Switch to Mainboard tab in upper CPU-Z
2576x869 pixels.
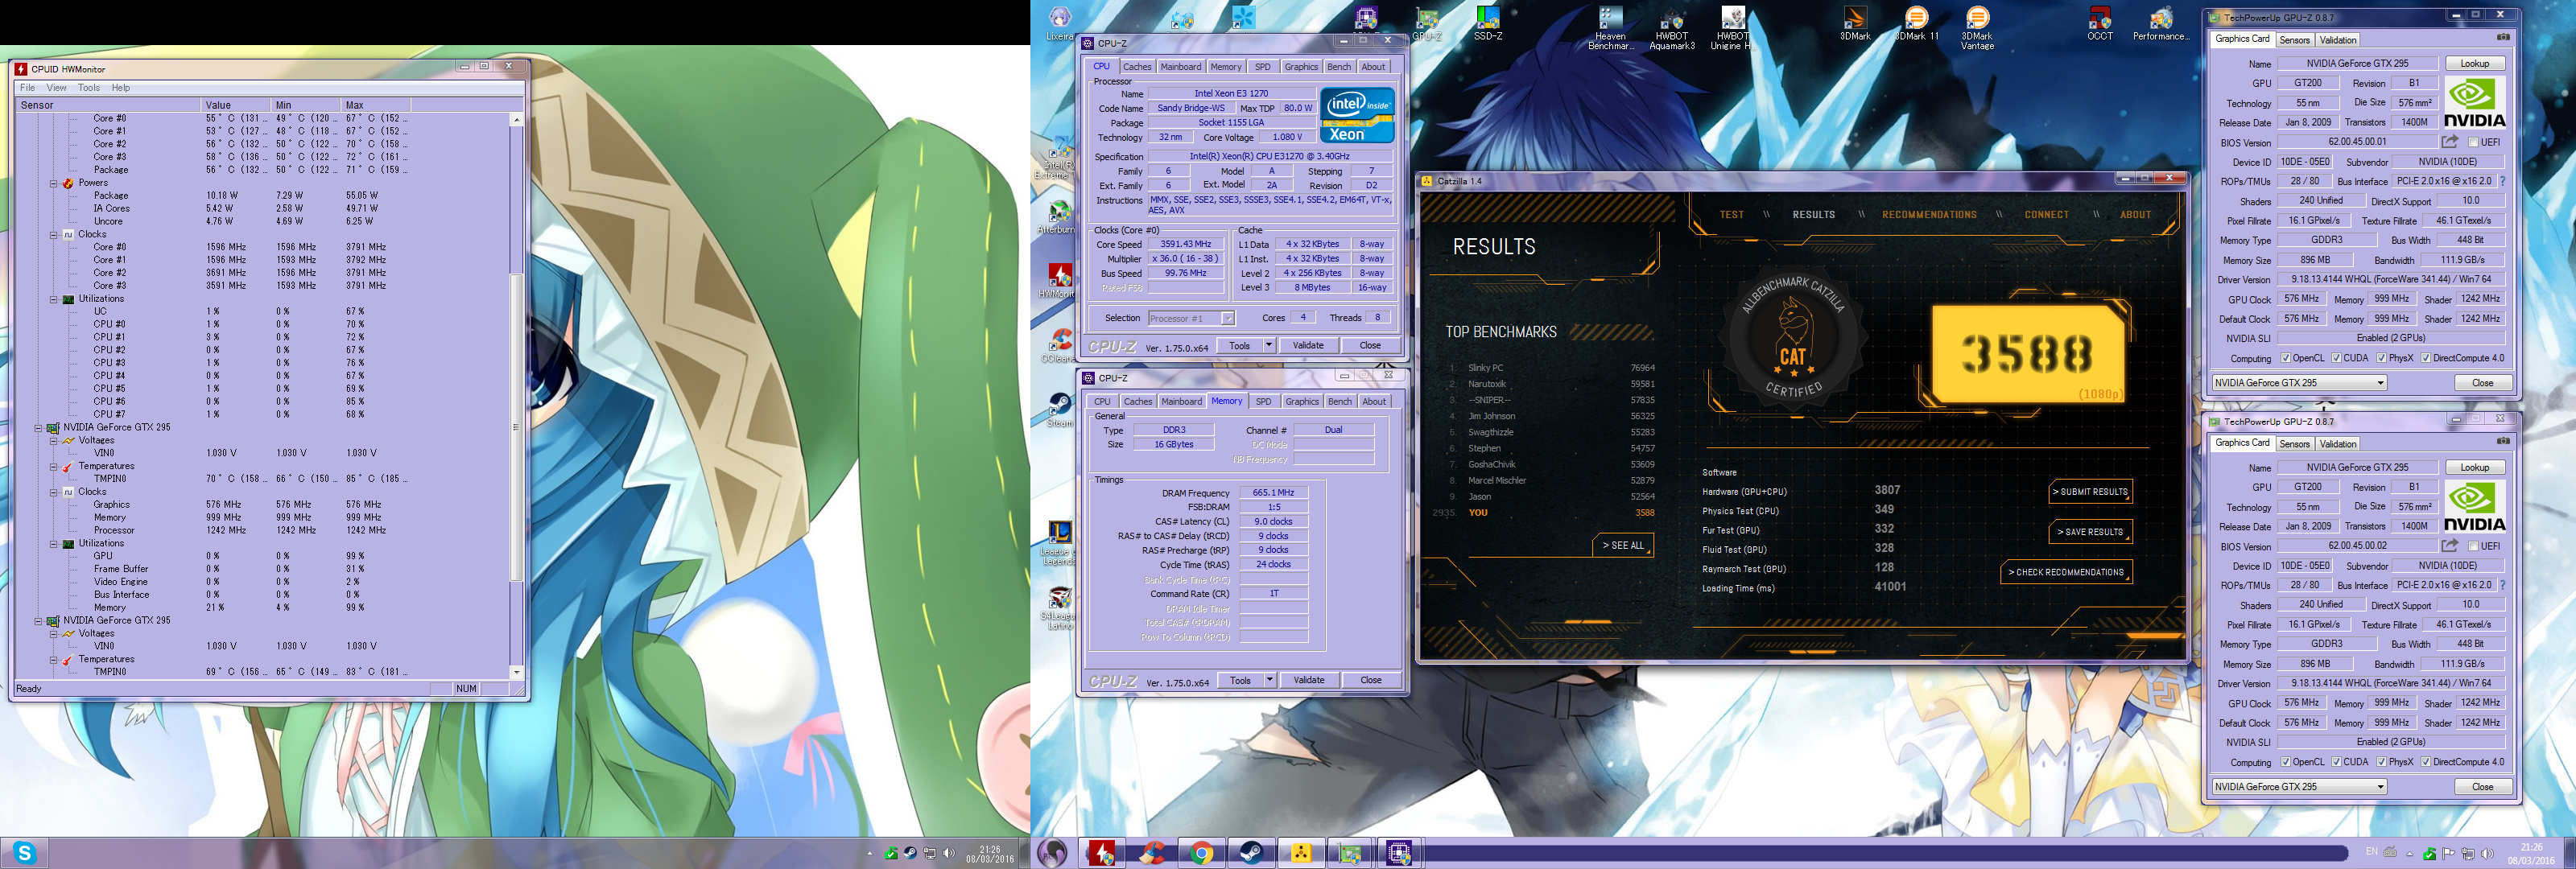[1180, 67]
